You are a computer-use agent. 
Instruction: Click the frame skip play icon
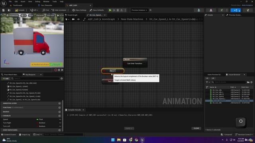[x=114, y=10]
